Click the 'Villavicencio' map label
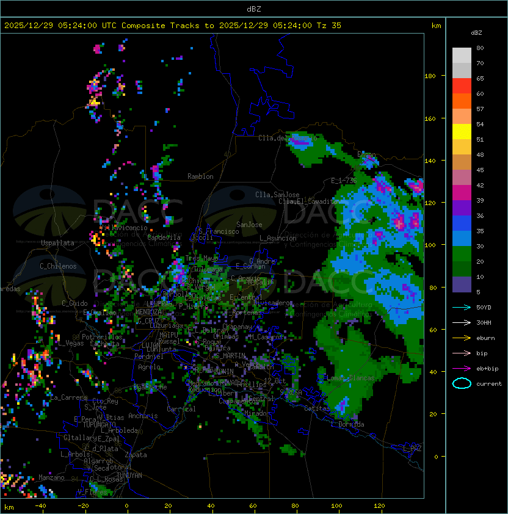This screenshot has height=514, width=508. 123,228
